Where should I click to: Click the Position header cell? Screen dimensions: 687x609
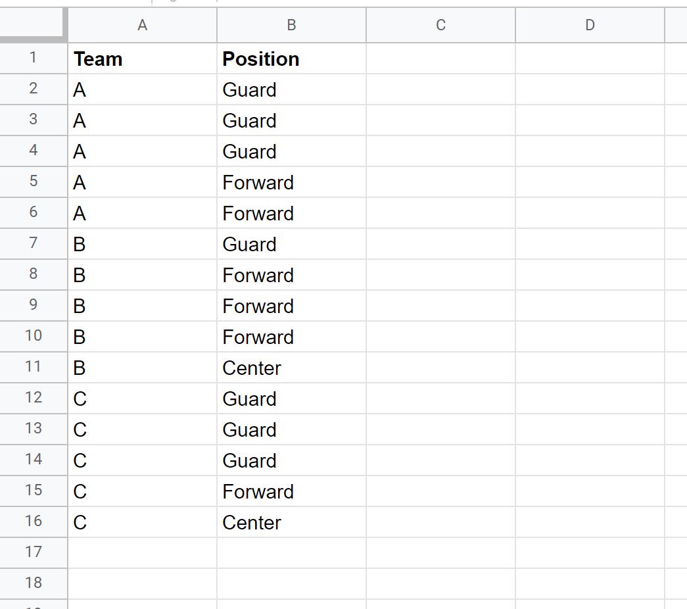click(291, 59)
